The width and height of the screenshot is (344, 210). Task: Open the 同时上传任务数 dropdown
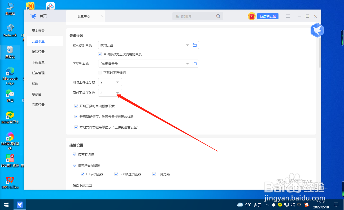tap(117, 82)
